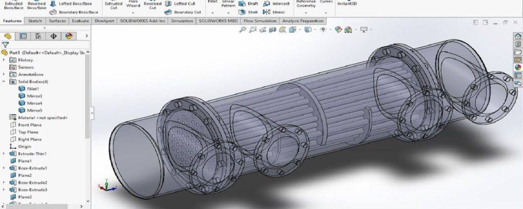Select the Fillet1 solid body
The height and width of the screenshot is (209, 523).
tap(29, 89)
